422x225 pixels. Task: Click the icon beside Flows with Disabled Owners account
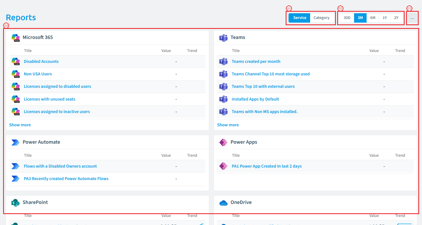tap(16, 166)
